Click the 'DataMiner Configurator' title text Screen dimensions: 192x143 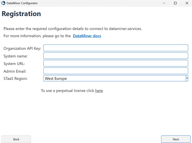click(x=22, y=3)
